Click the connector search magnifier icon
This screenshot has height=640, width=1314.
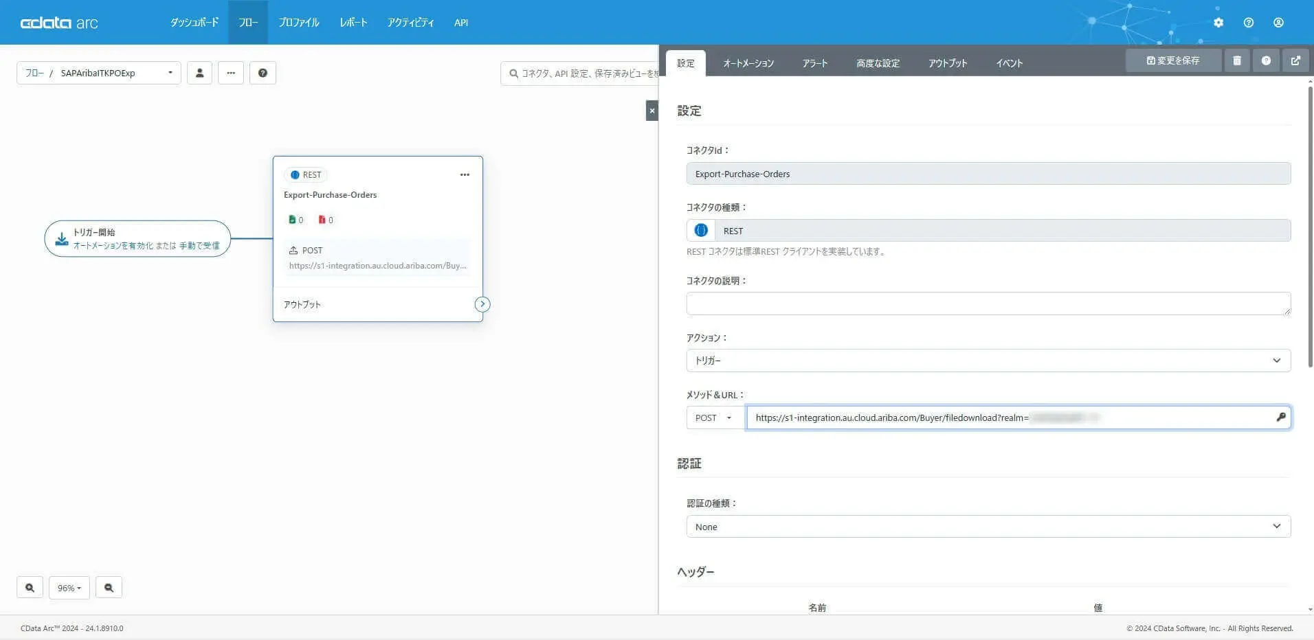pos(513,73)
